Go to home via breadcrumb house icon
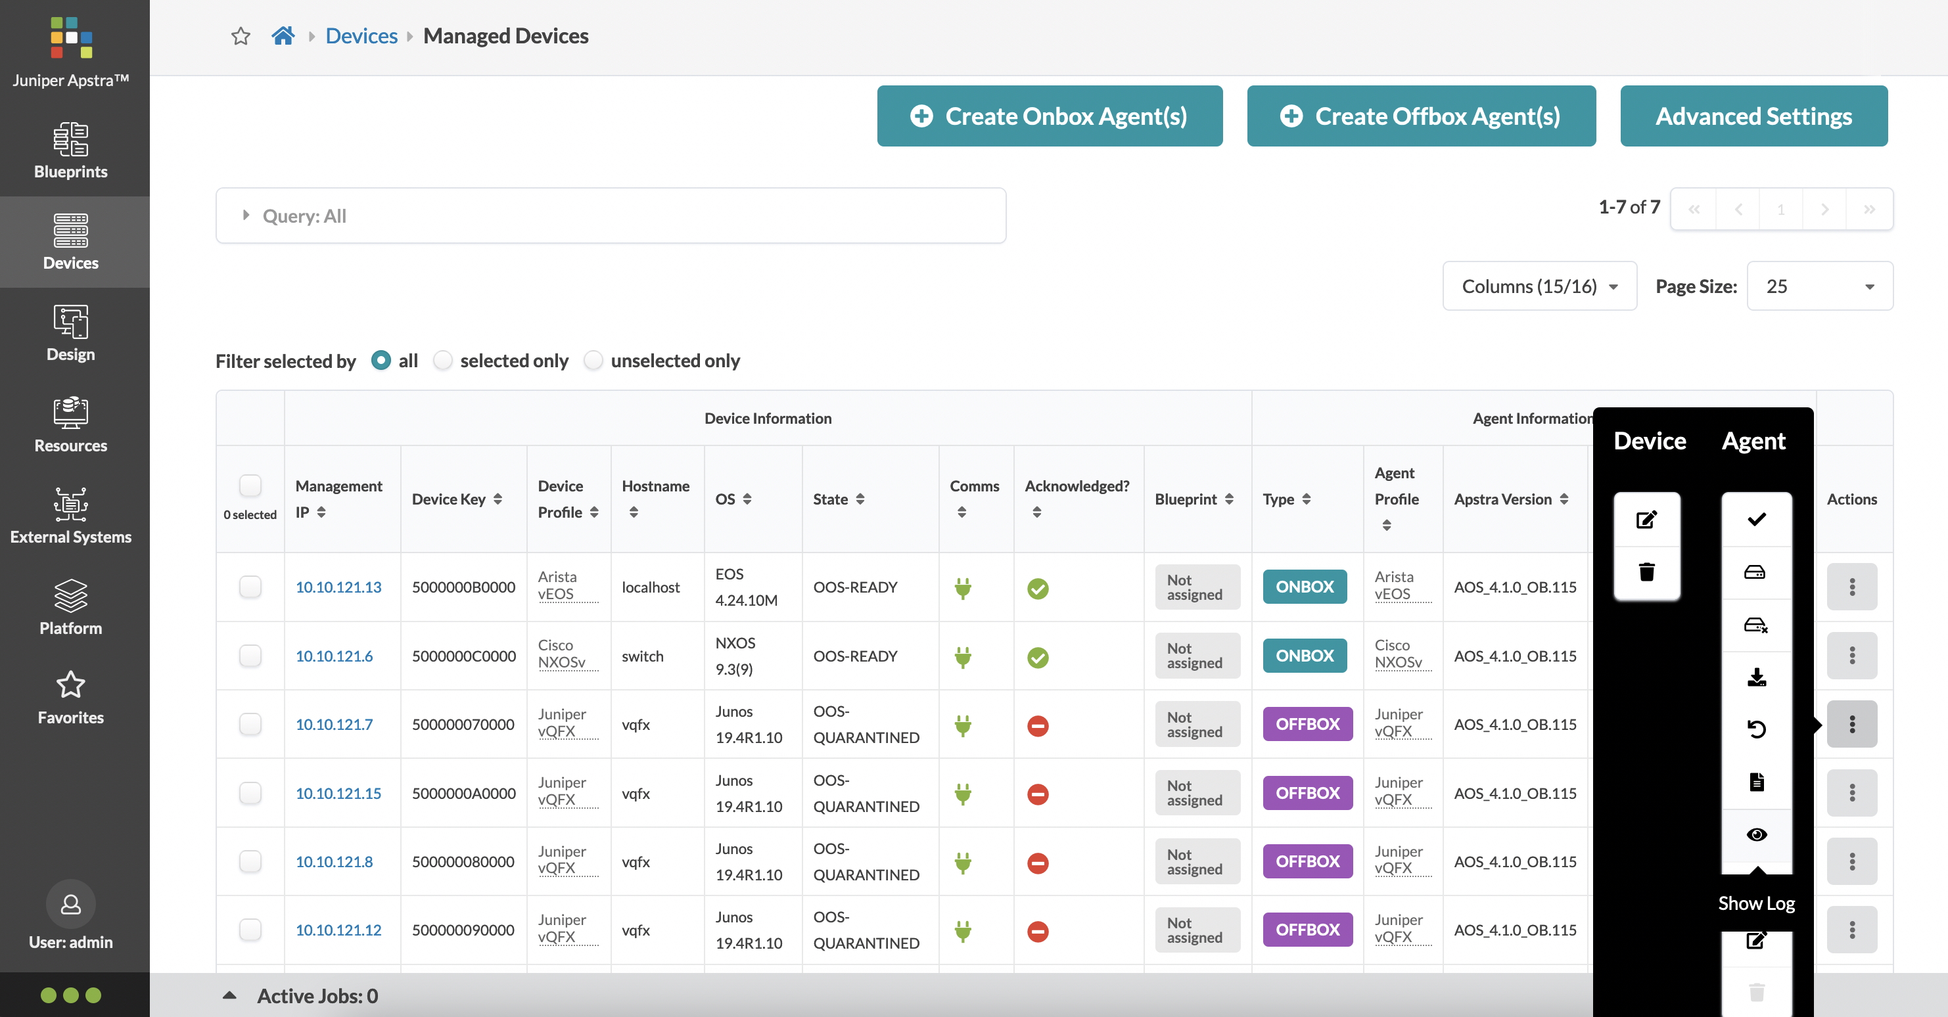 [283, 35]
